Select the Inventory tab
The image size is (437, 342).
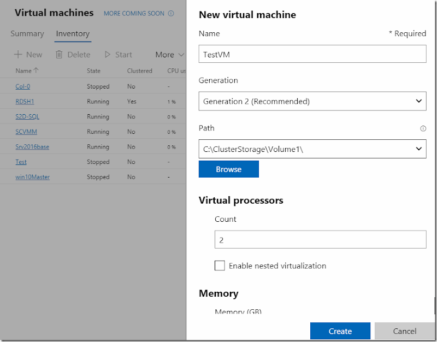(73, 34)
